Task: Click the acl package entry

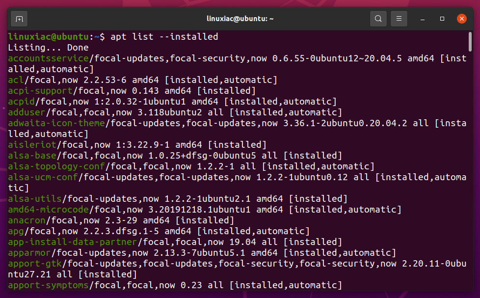Action: click(x=14, y=80)
